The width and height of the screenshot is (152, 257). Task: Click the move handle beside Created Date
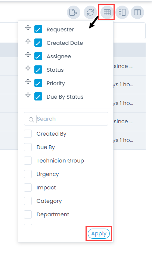coord(28,41)
